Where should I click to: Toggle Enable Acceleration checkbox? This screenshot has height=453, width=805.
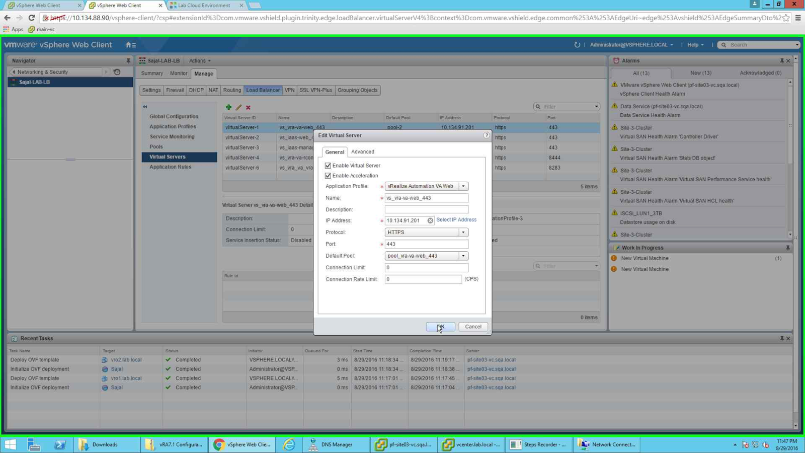(328, 176)
